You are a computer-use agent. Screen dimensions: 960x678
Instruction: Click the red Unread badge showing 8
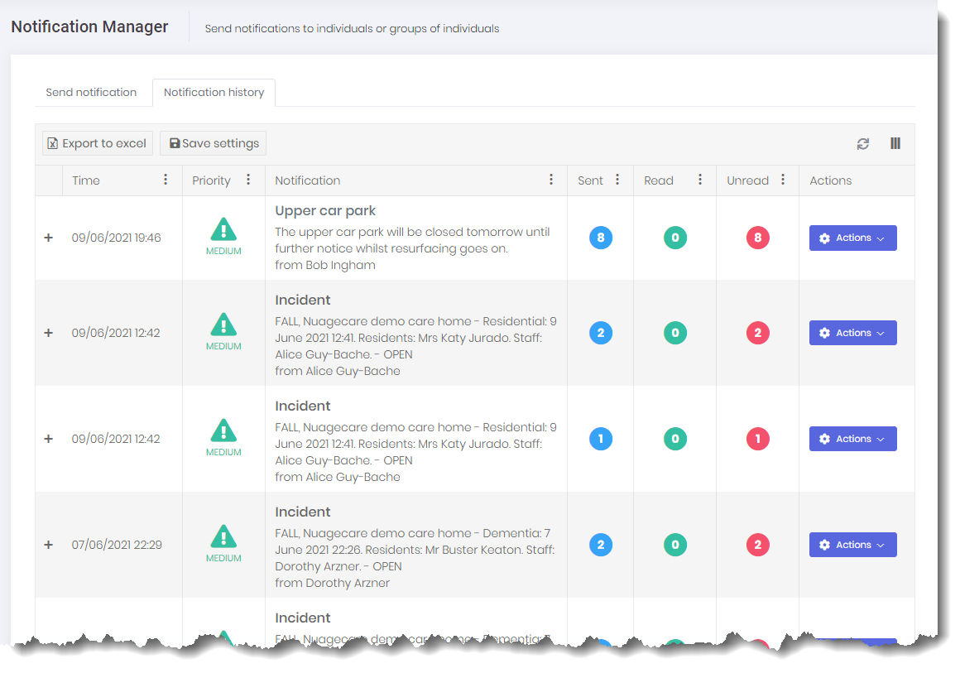[757, 238]
